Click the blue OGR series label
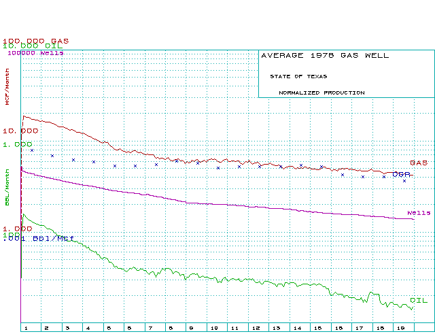The width and height of the screenshot is (435, 334). (x=401, y=174)
